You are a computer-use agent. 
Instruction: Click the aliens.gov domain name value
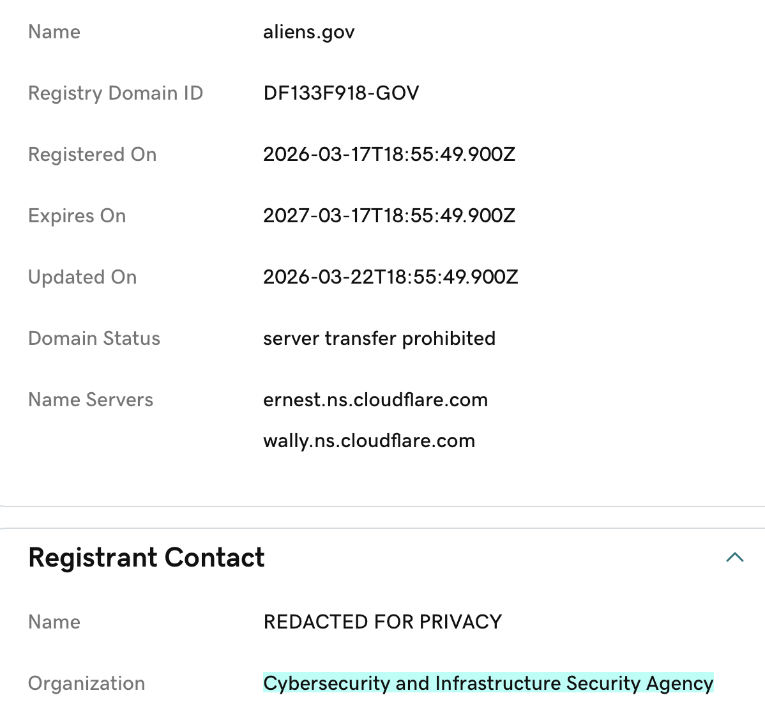308,32
